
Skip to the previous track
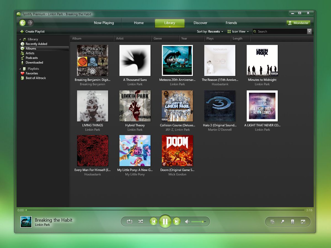click(154, 221)
